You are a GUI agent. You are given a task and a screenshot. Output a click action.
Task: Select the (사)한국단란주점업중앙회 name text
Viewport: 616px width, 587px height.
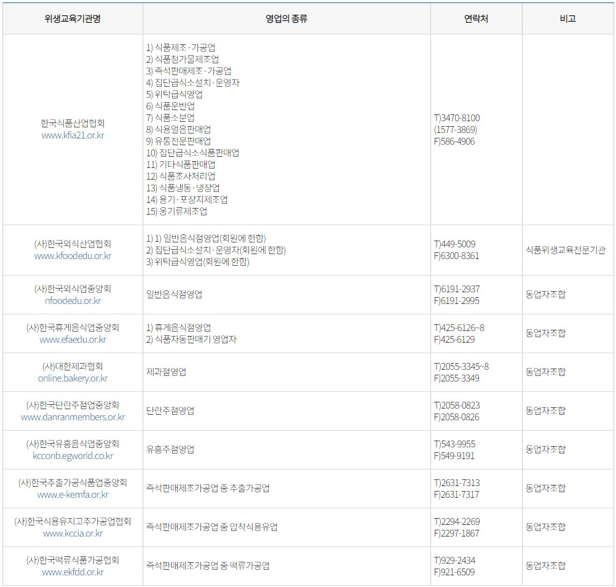pos(73,405)
